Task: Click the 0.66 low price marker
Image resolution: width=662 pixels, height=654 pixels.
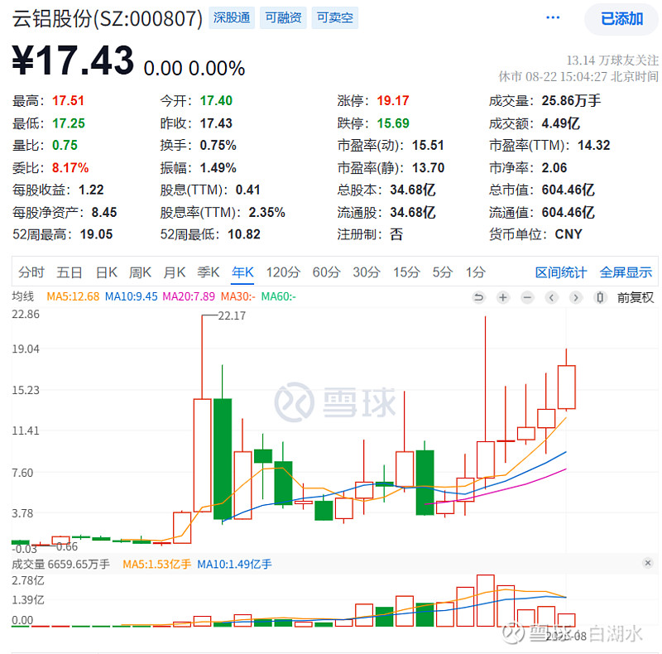Action: pos(67,546)
